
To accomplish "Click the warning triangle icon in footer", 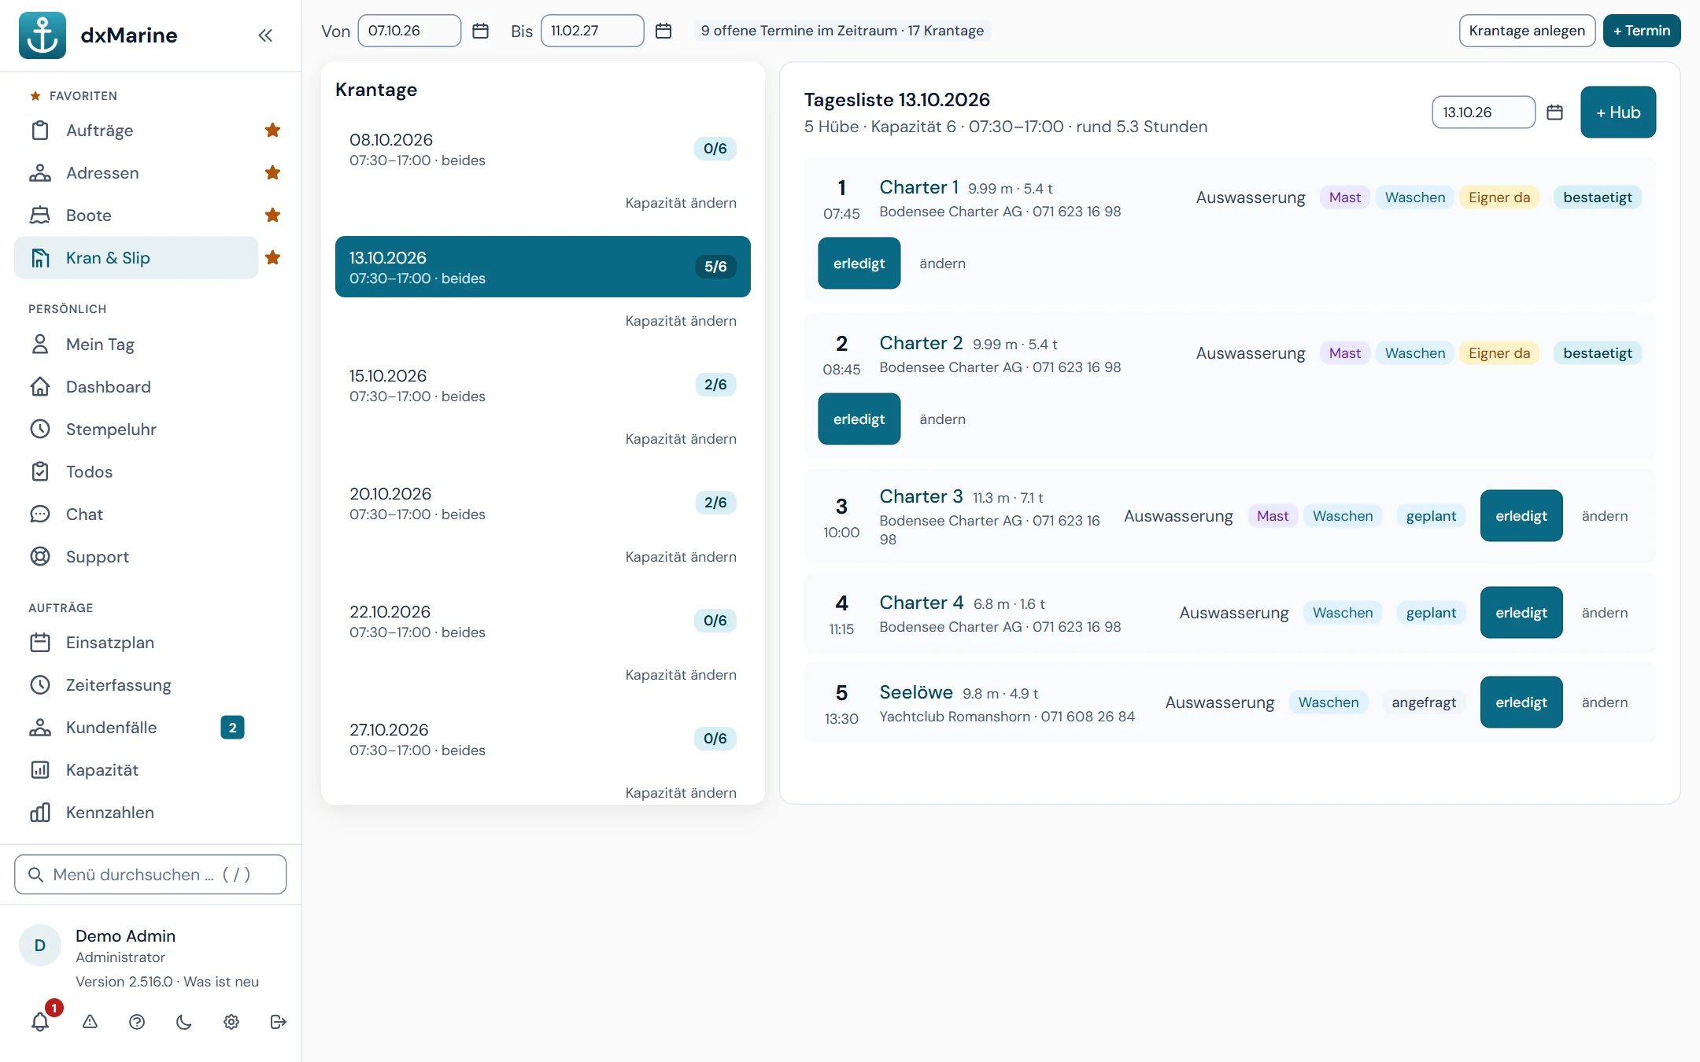I will coord(90,1022).
